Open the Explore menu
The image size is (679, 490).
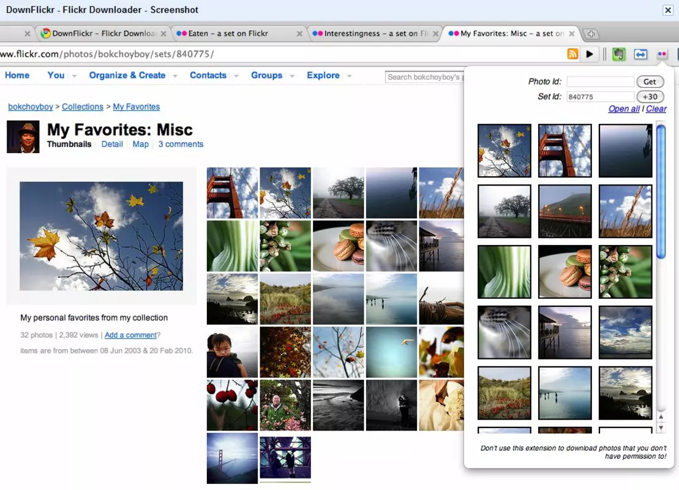click(323, 75)
